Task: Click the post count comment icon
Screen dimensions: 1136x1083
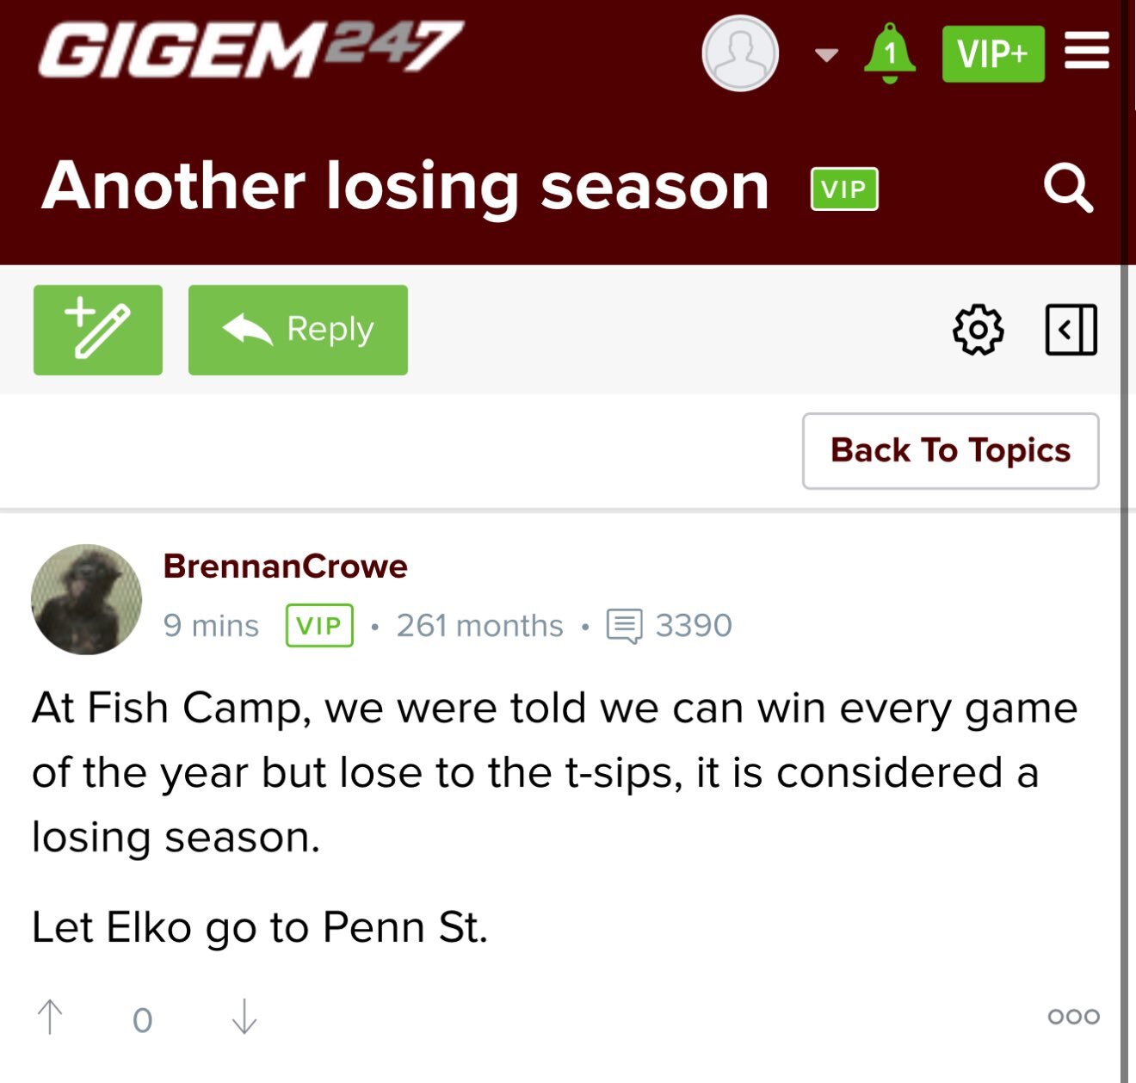Action: [624, 626]
